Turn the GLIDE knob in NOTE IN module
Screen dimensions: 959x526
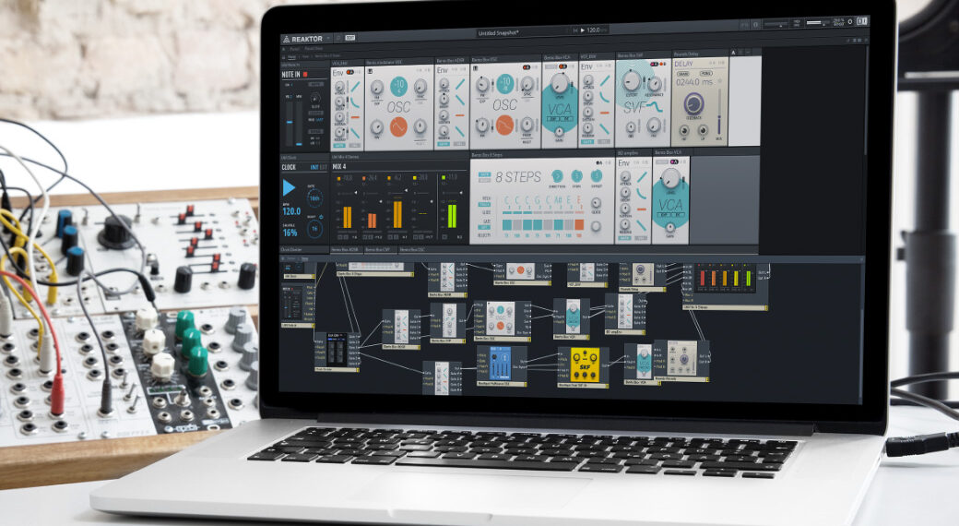(315, 98)
